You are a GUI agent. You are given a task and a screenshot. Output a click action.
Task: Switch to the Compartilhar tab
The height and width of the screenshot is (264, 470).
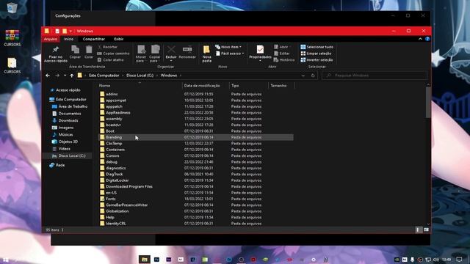point(93,39)
